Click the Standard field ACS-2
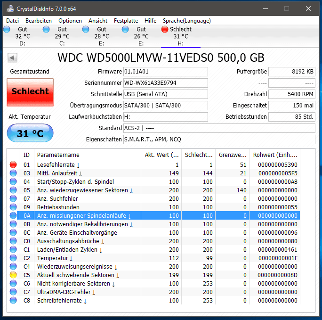The image size is (322, 320). coord(219,128)
